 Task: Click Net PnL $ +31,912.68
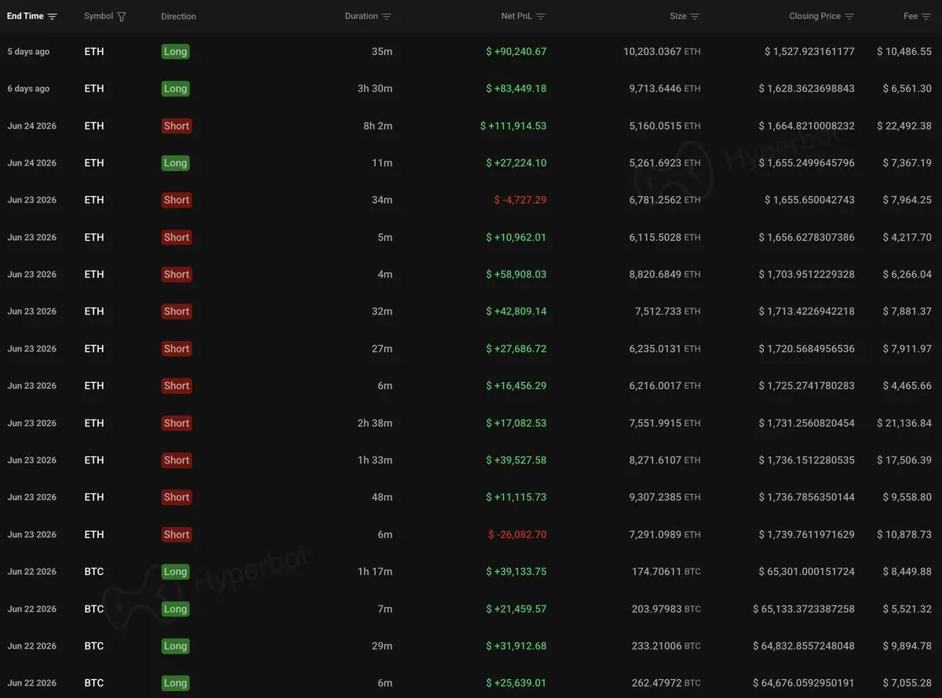[x=516, y=646]
